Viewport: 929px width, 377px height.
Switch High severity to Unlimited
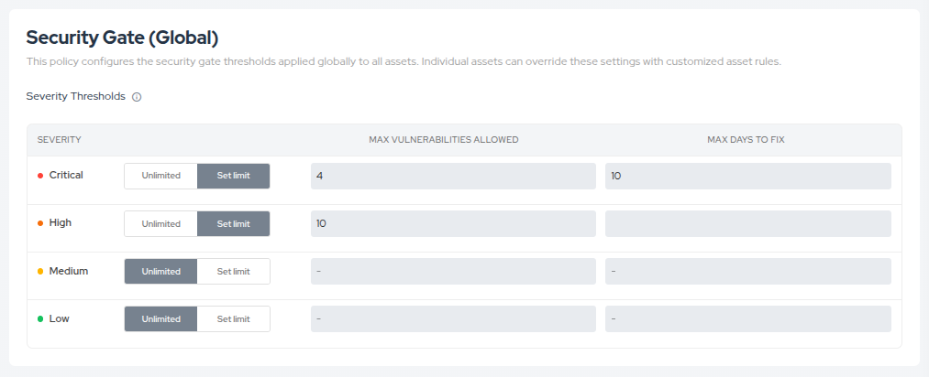[x=160, y=223]
